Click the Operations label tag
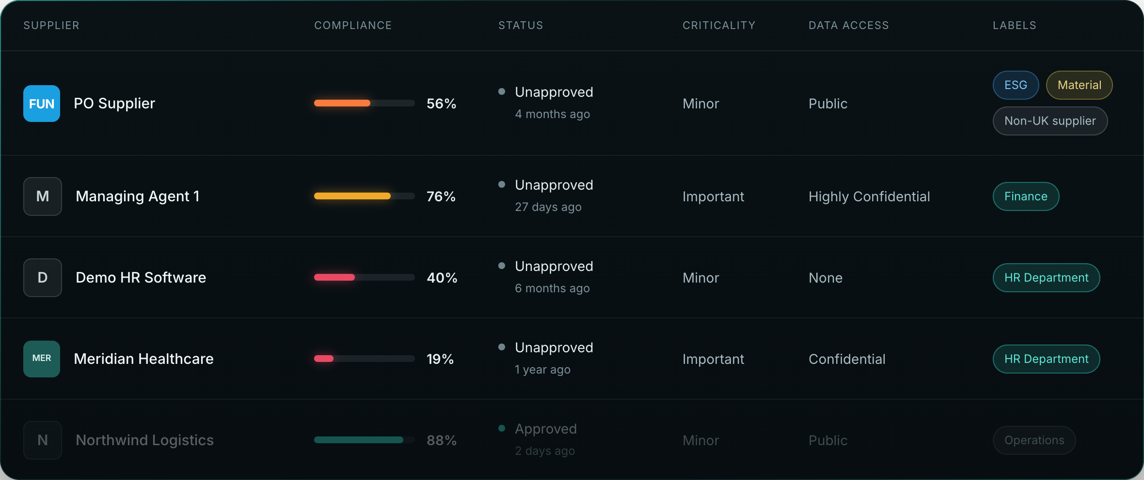Viewport: 1144px width, 480px height. 1034,440
